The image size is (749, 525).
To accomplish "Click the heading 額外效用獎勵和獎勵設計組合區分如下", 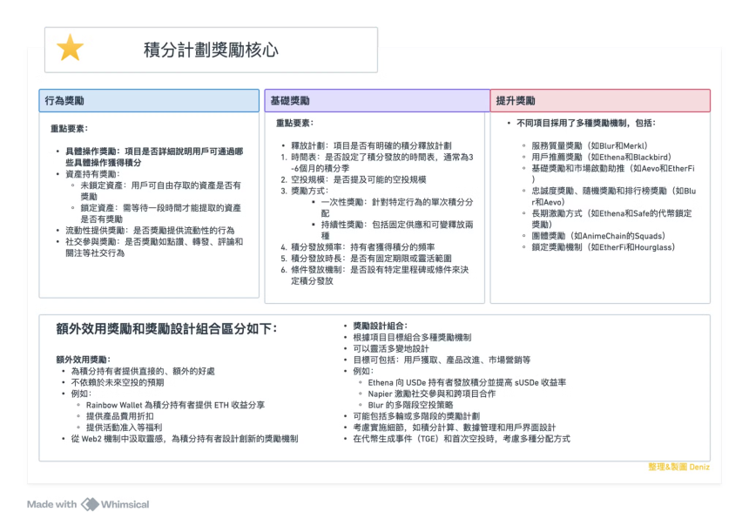I will tap(166, 328).
